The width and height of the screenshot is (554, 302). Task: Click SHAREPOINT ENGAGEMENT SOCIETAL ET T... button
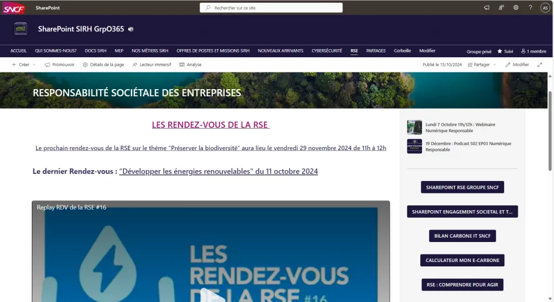pyautogui.click(x=462, y=212)
